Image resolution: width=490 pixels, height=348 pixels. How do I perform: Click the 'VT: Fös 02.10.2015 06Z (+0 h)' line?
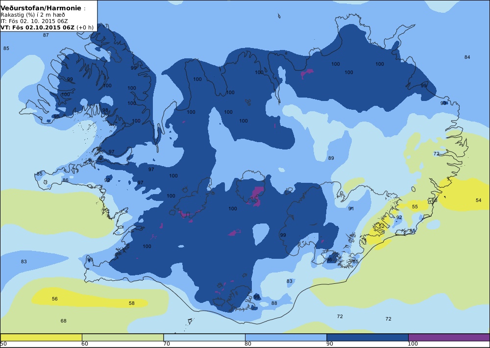point(47,27)
